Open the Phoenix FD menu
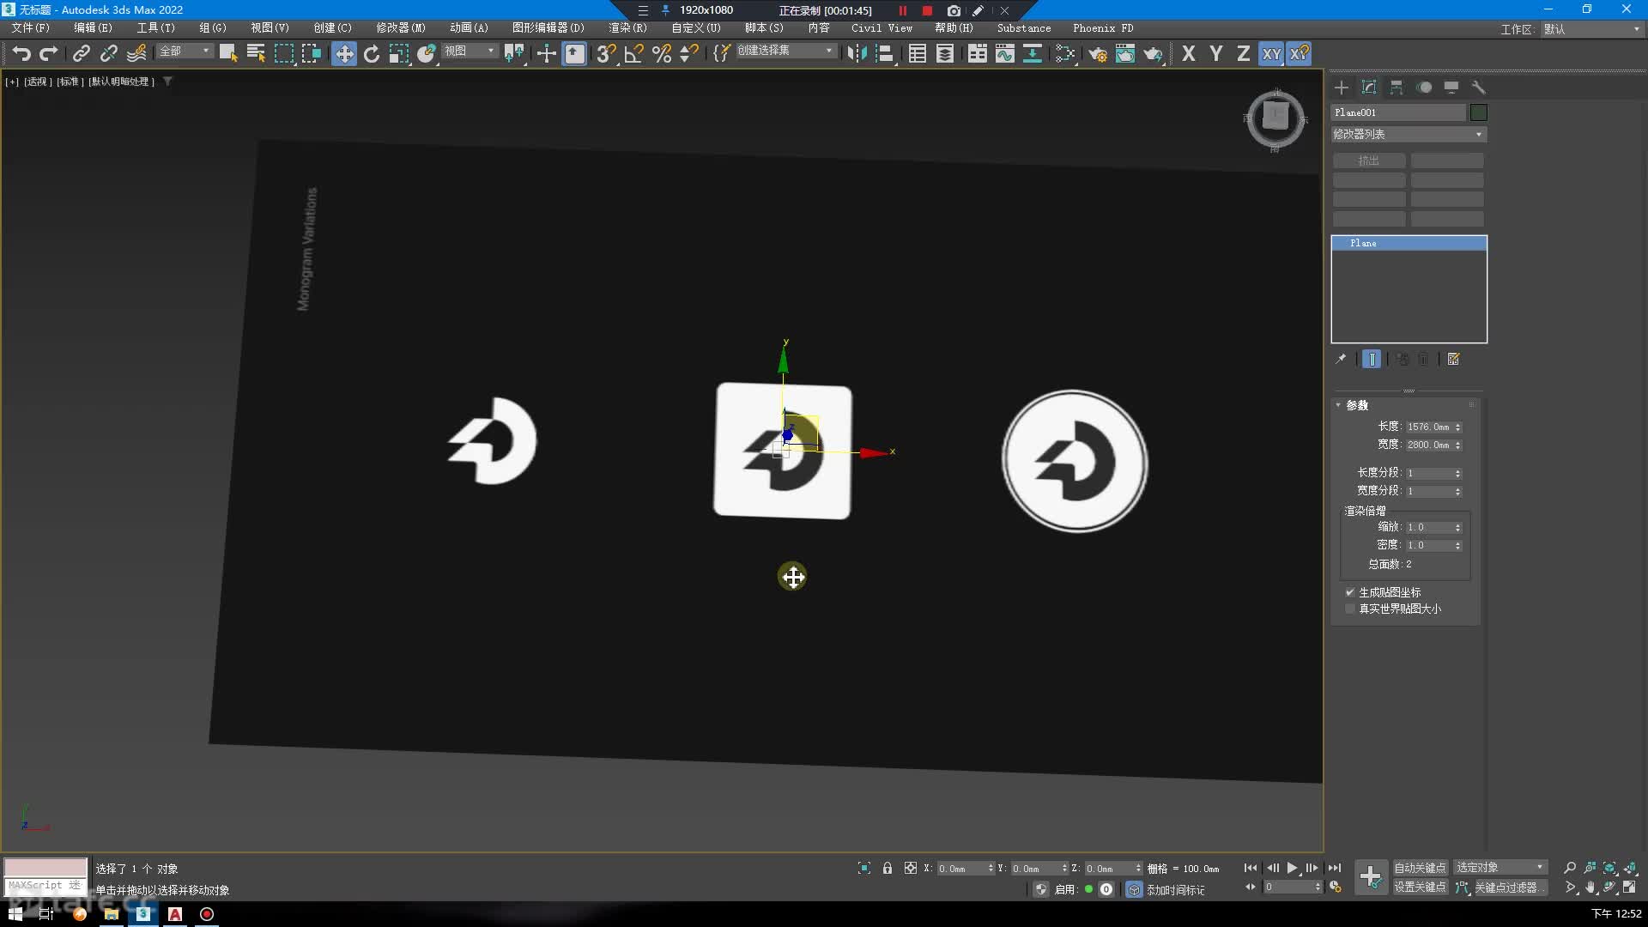 click(x=1103, y=28)
